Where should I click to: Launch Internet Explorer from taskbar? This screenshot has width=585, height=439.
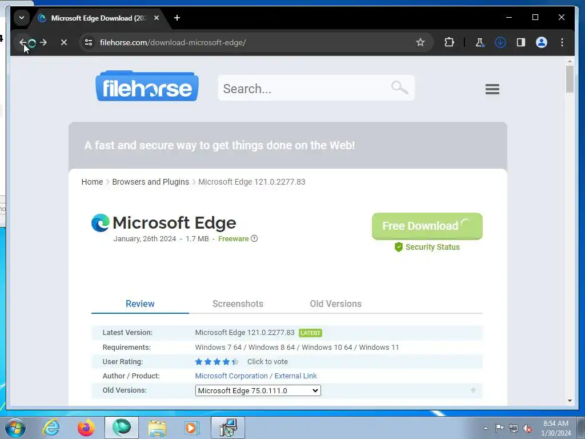(51, 428)
